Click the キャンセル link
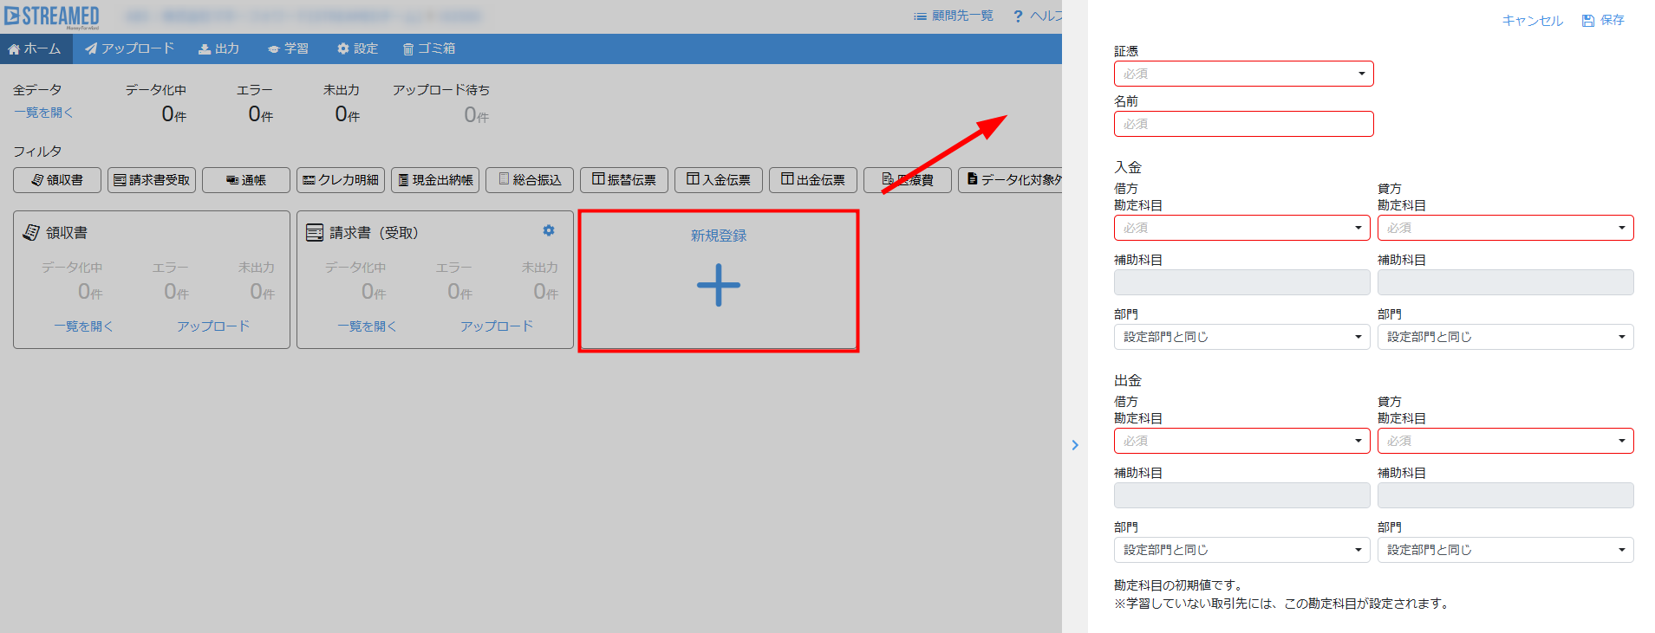 coord(1532,20)
